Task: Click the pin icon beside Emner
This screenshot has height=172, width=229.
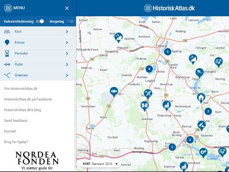Action: [x=7, y=42]
